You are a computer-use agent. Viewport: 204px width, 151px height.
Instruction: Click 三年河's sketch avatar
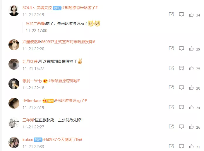(x=14, y=123)
